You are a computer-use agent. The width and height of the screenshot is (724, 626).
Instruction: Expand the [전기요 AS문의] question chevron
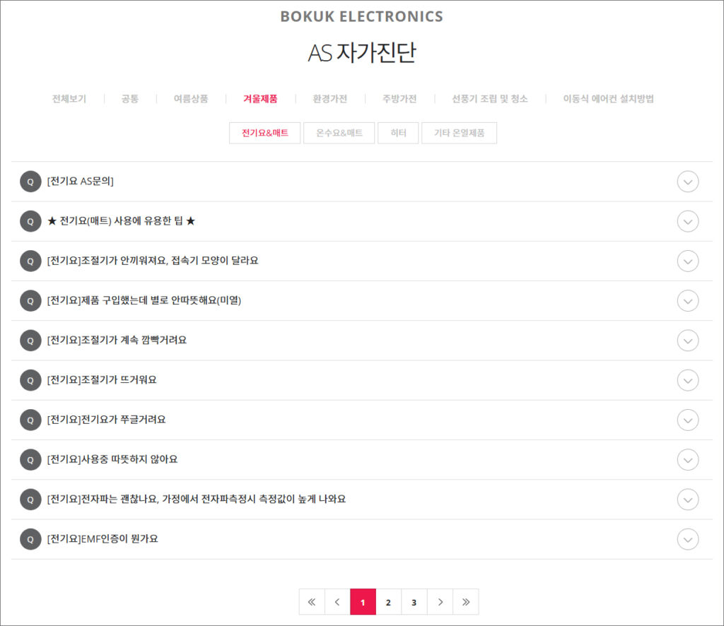click(x=687, y=182)
